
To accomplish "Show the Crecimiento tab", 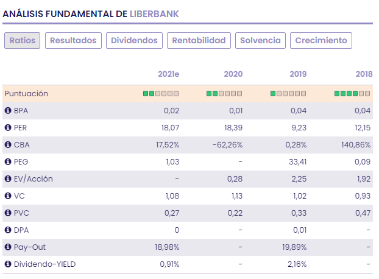I will (321, 41).
